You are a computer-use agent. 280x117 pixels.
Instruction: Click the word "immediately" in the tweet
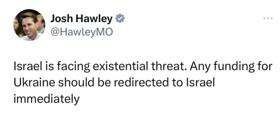pyautogui.click(x=46, y=98)
